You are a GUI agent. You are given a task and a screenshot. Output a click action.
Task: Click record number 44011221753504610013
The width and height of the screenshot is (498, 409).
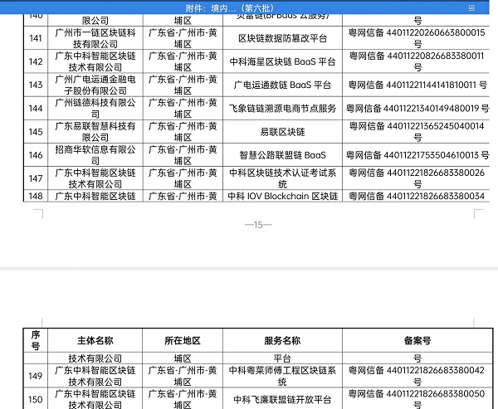click(432, 155)
